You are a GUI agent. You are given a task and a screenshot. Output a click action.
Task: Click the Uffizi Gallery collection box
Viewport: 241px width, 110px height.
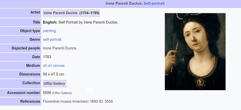(55, 83)
